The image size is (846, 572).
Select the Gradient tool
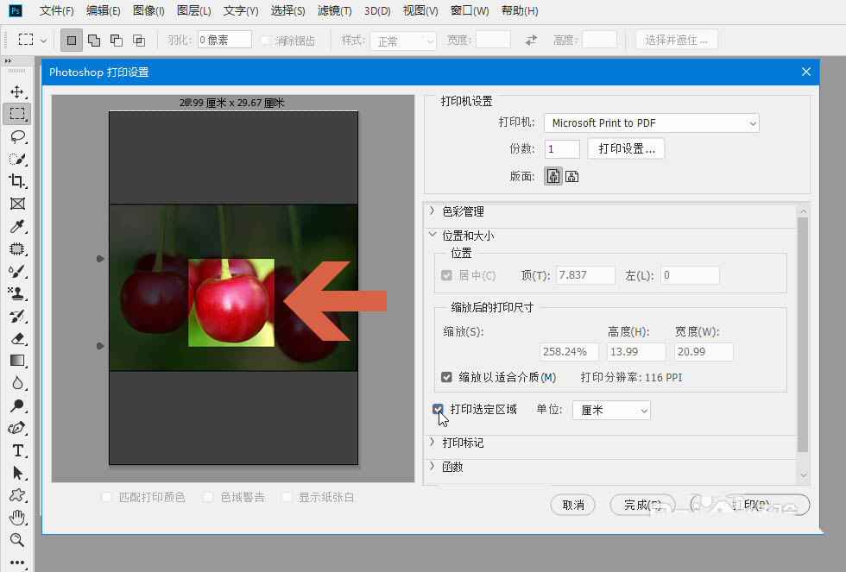(17, 361)
